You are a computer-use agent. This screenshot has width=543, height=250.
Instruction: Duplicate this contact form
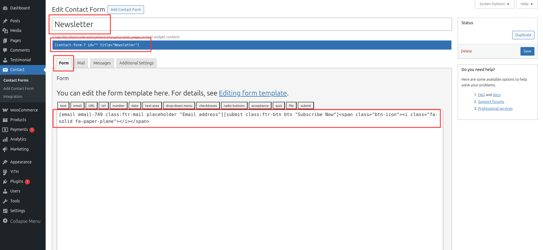[x=523, y=35]
